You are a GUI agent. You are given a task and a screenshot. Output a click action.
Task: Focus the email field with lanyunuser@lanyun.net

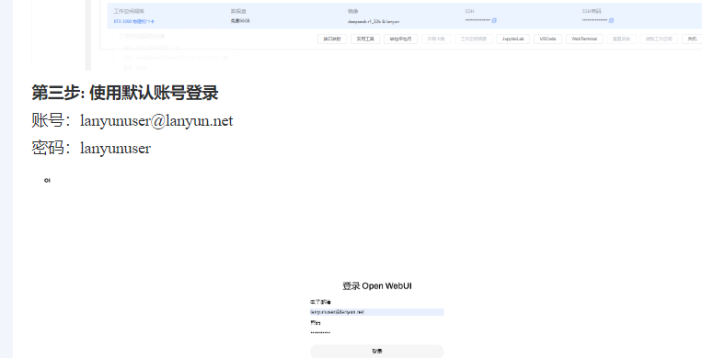pyautogui.click(x=376, y=312)
